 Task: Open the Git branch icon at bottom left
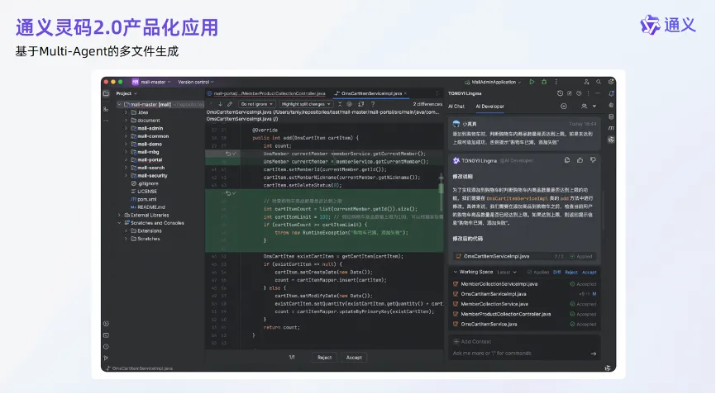pos(106,358)
